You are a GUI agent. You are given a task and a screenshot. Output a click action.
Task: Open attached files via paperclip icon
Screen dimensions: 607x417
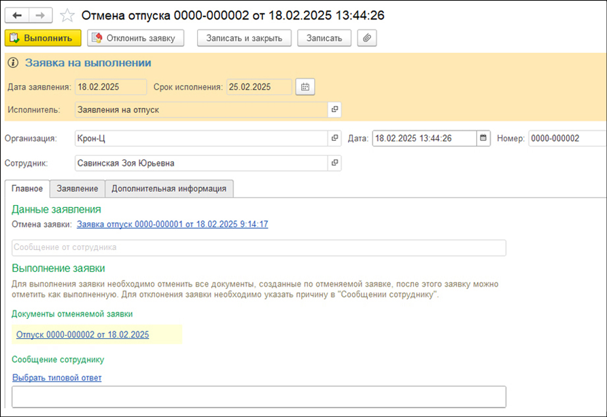367,38
